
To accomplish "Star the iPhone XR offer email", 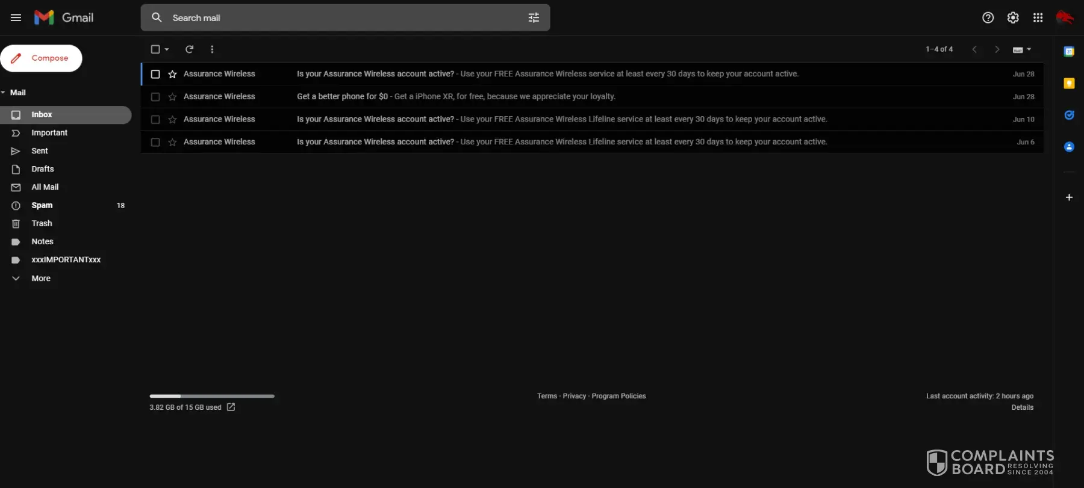I will click(x=172, y=97).
